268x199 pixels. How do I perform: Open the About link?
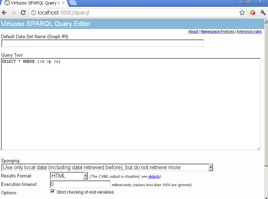click(193, 32)
